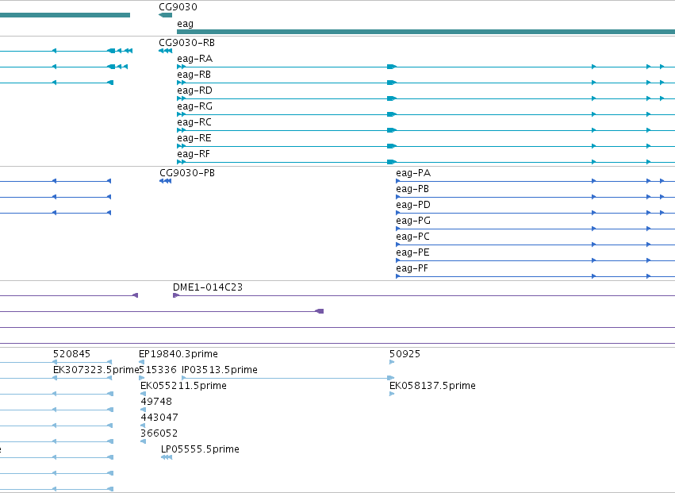Viewport: 675px width, 493px height.
Task: Click the 366052 EST label
Action: tap(159, 434)
